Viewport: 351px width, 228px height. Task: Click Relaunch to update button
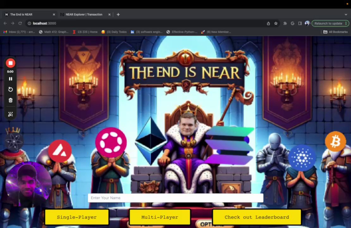coord(330,23)
